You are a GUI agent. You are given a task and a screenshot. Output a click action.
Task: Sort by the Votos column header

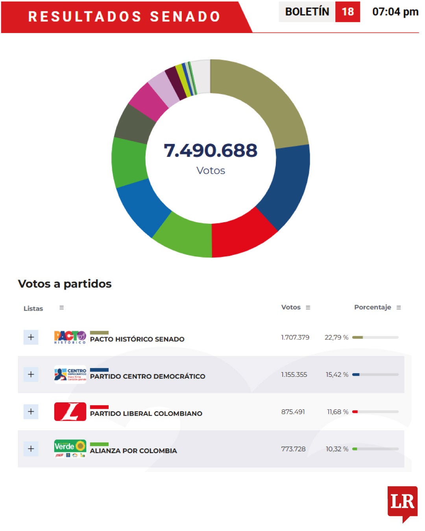pos(291,307)
